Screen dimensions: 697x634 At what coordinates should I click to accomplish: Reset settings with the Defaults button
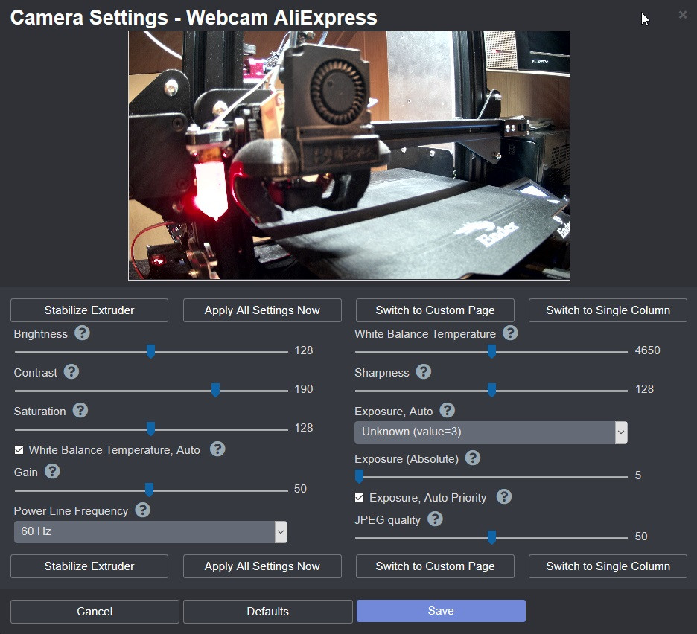(267, 612)
